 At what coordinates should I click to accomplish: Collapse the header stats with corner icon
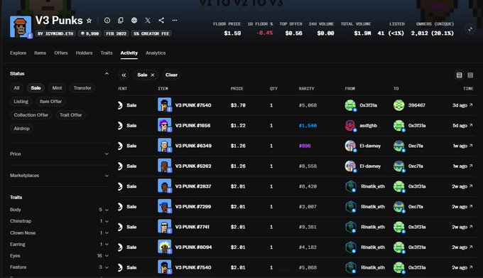coord(470,29)
